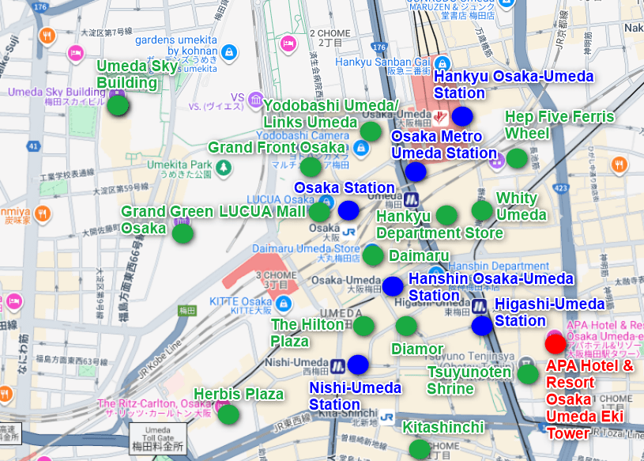Viewport: 644px width, 461px height.
Task: Click the Yodobashi Camera shopping bag pin
Action: pyautogui.click(x=361, y=148)
